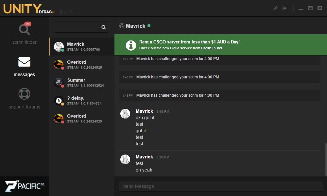Click the logout arrow icon

(x=284, y=8)
